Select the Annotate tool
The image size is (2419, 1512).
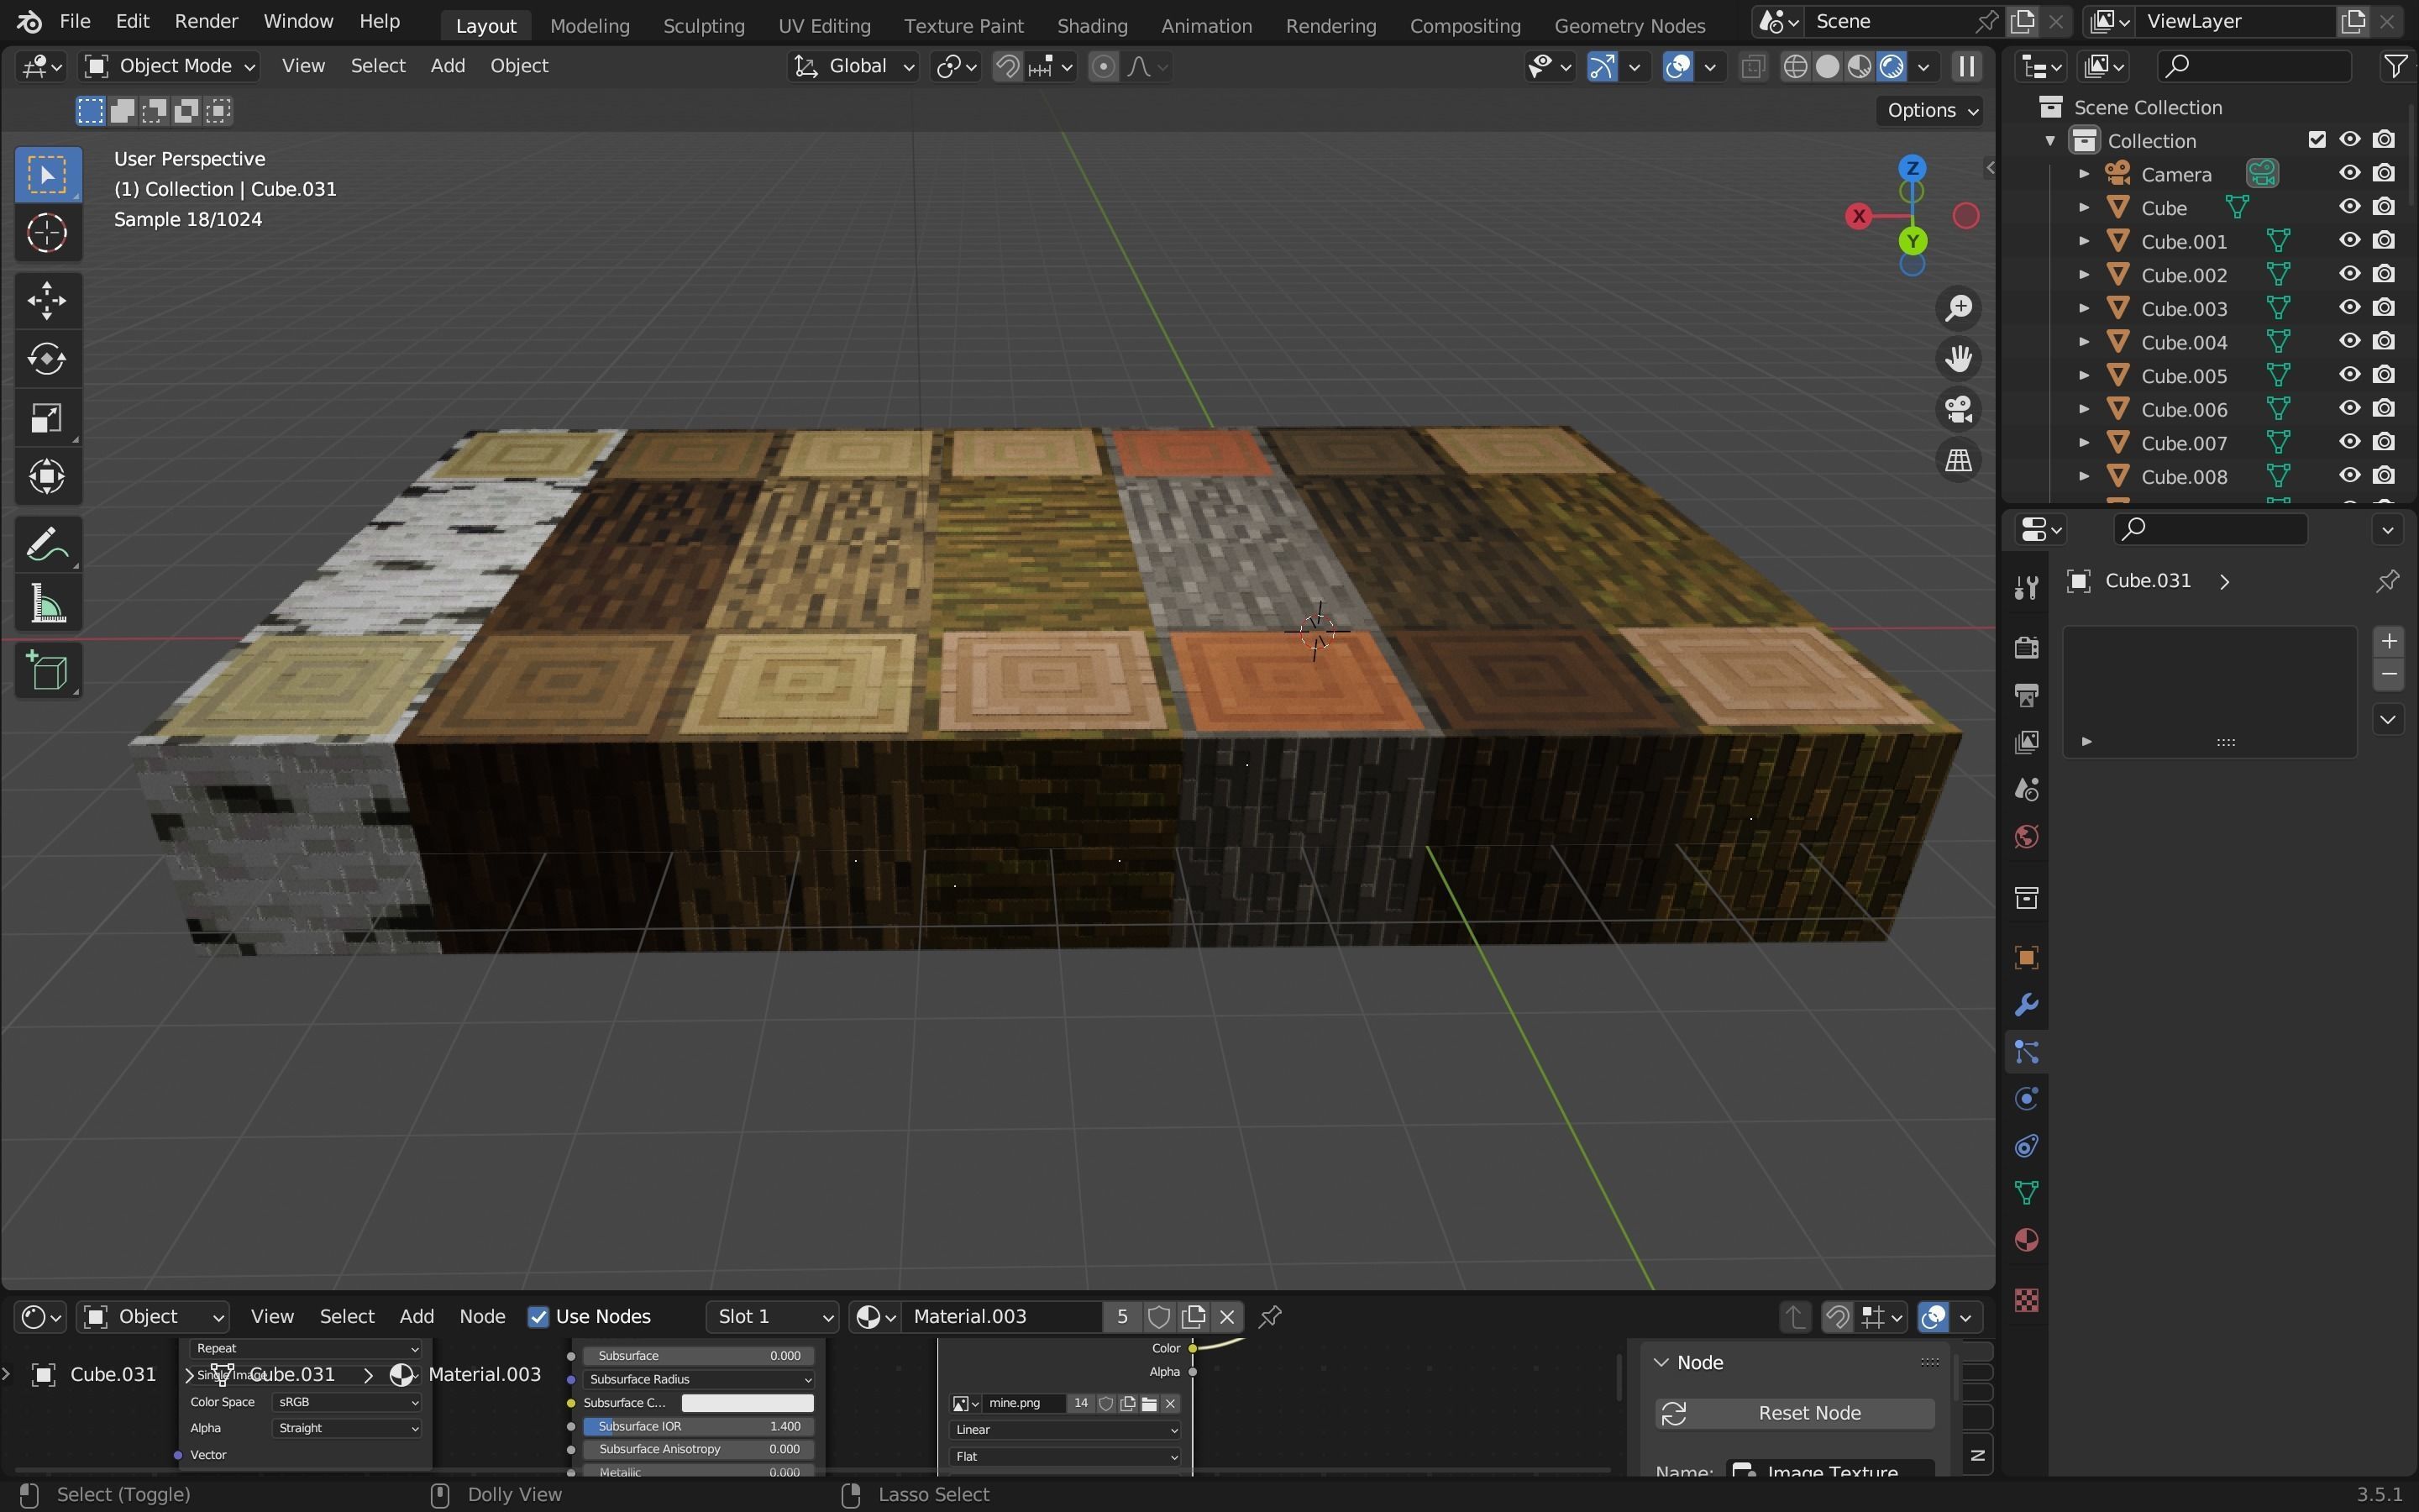[x=47, y=545]
